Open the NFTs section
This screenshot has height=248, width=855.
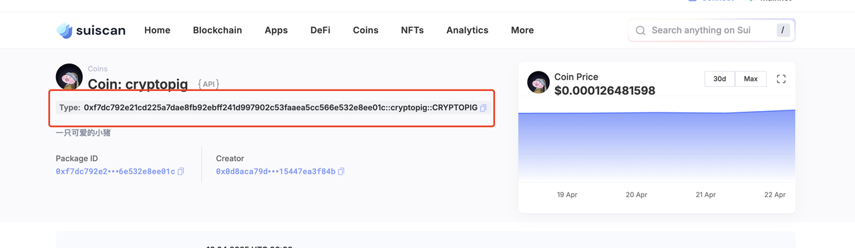point(412,30)
